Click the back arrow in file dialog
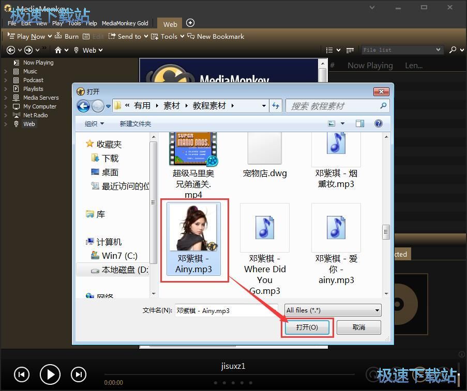The height and width of the screenshot is (391, 467). 83,106
